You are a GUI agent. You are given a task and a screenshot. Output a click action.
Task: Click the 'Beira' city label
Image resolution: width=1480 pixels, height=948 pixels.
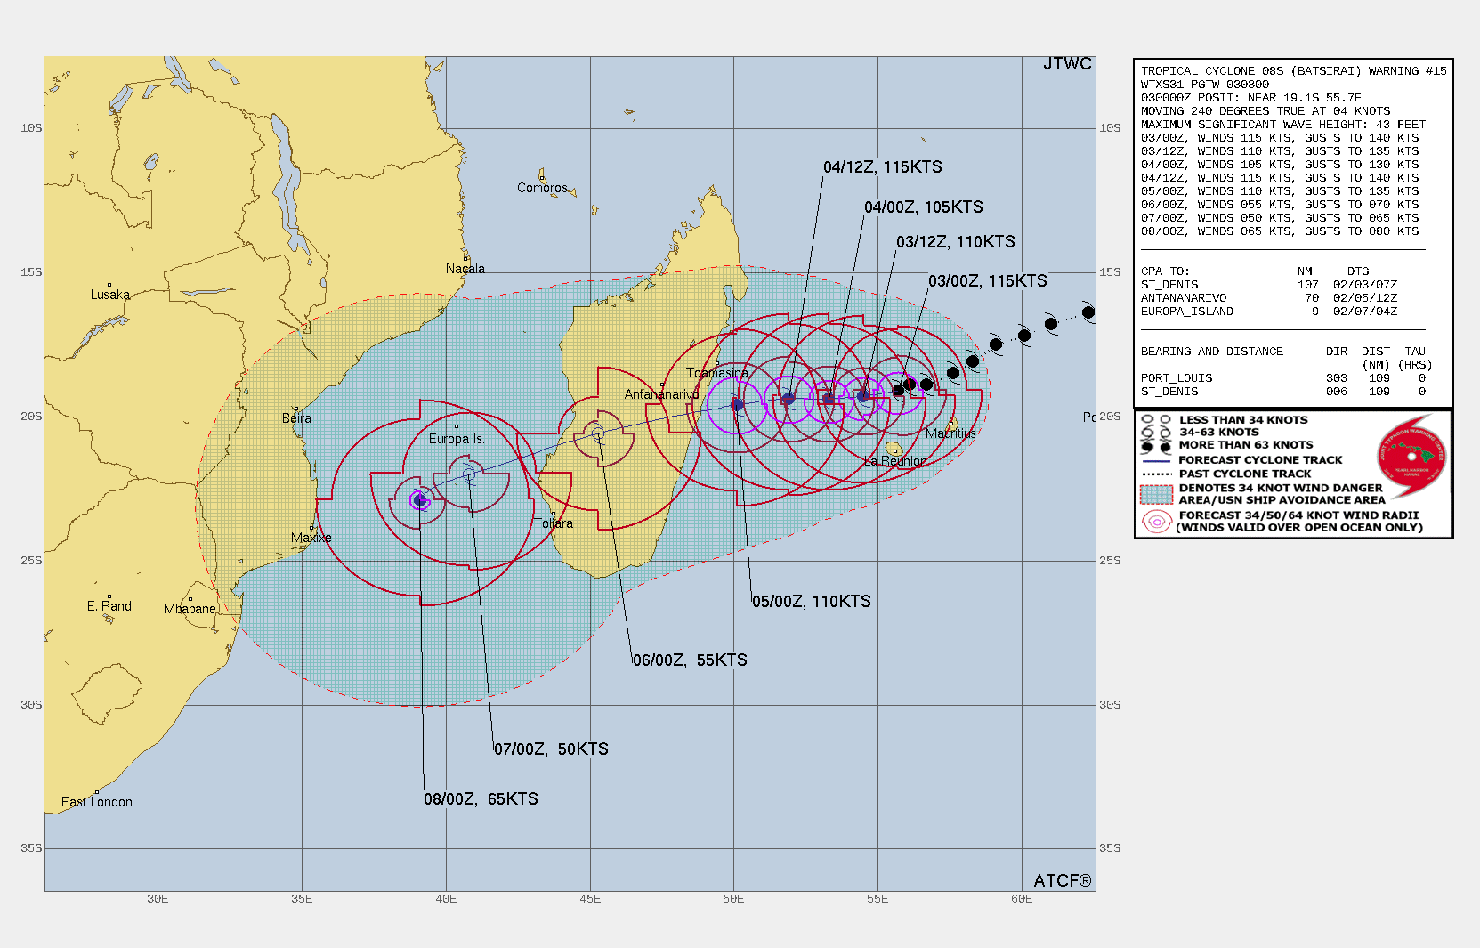pos(296,418)
